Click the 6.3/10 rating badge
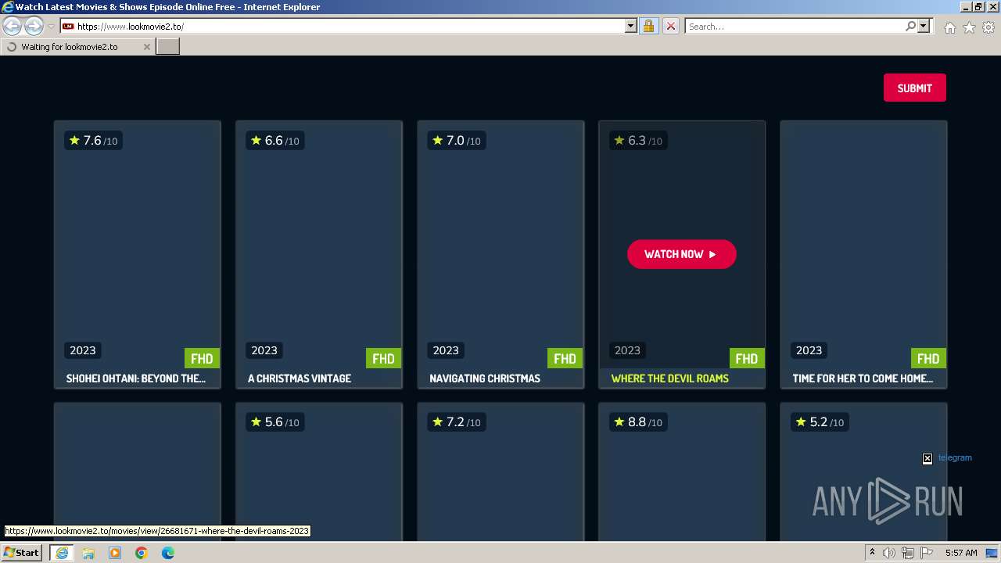1001x563 pixels. pyautogui.click(x=638, y=141)
